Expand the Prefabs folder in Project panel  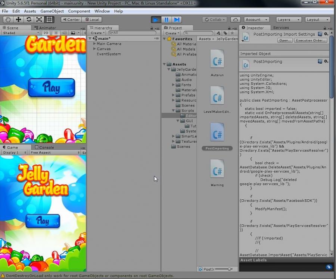pos(172,95)
